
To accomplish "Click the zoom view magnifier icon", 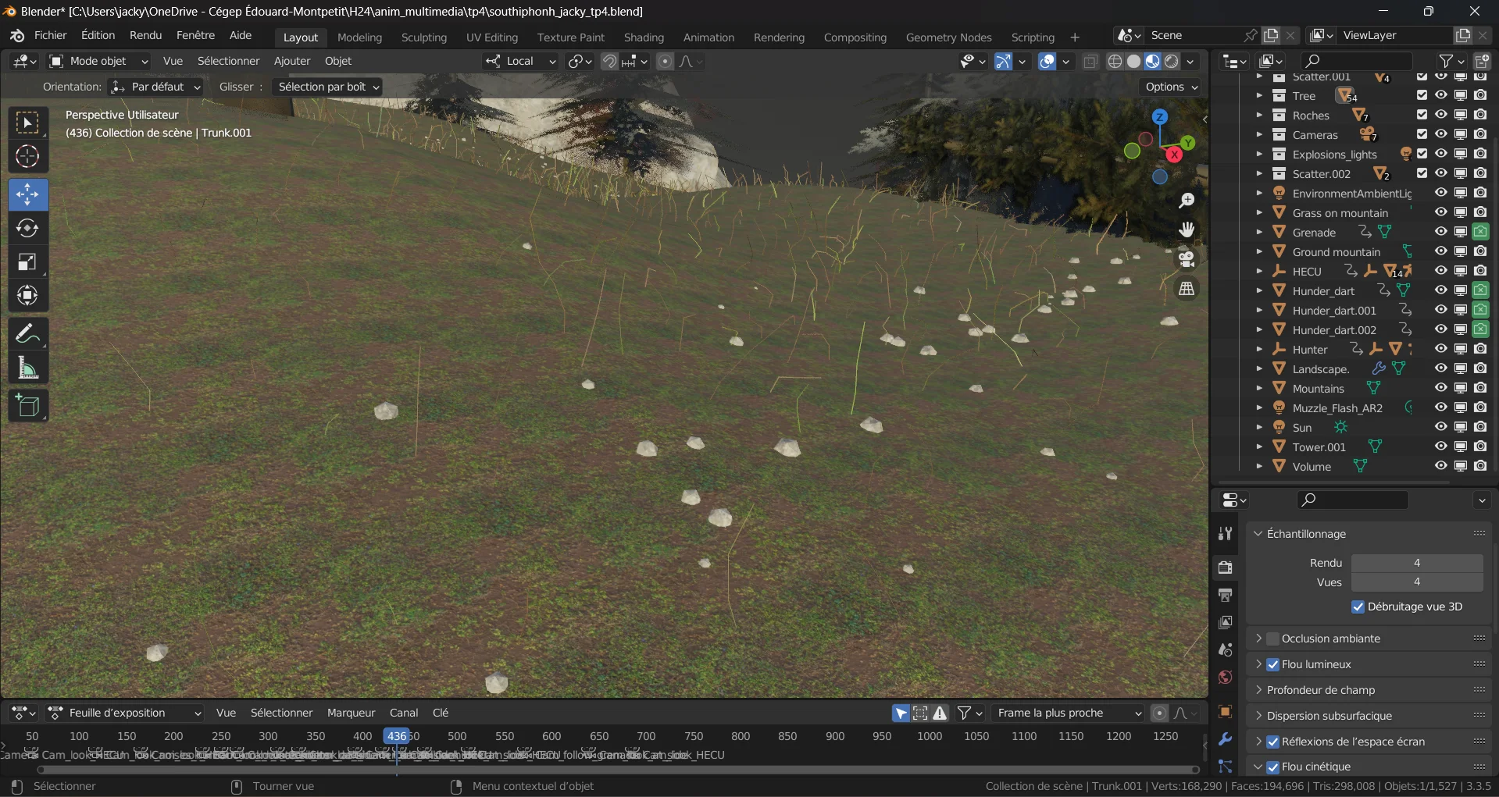I will (x=1187, y=201).
